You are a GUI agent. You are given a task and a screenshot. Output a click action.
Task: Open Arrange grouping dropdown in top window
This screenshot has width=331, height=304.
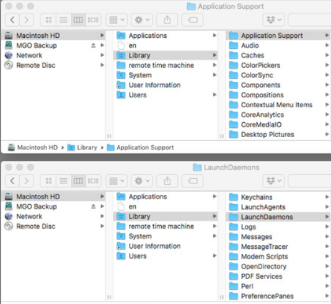tap(117, 20)
